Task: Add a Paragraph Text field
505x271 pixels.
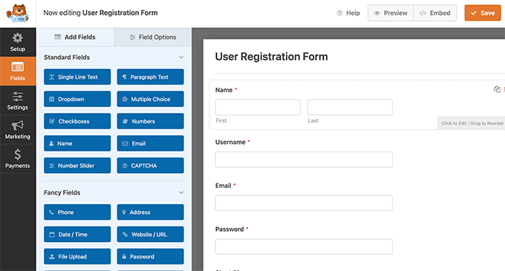Action: [151, 77]
